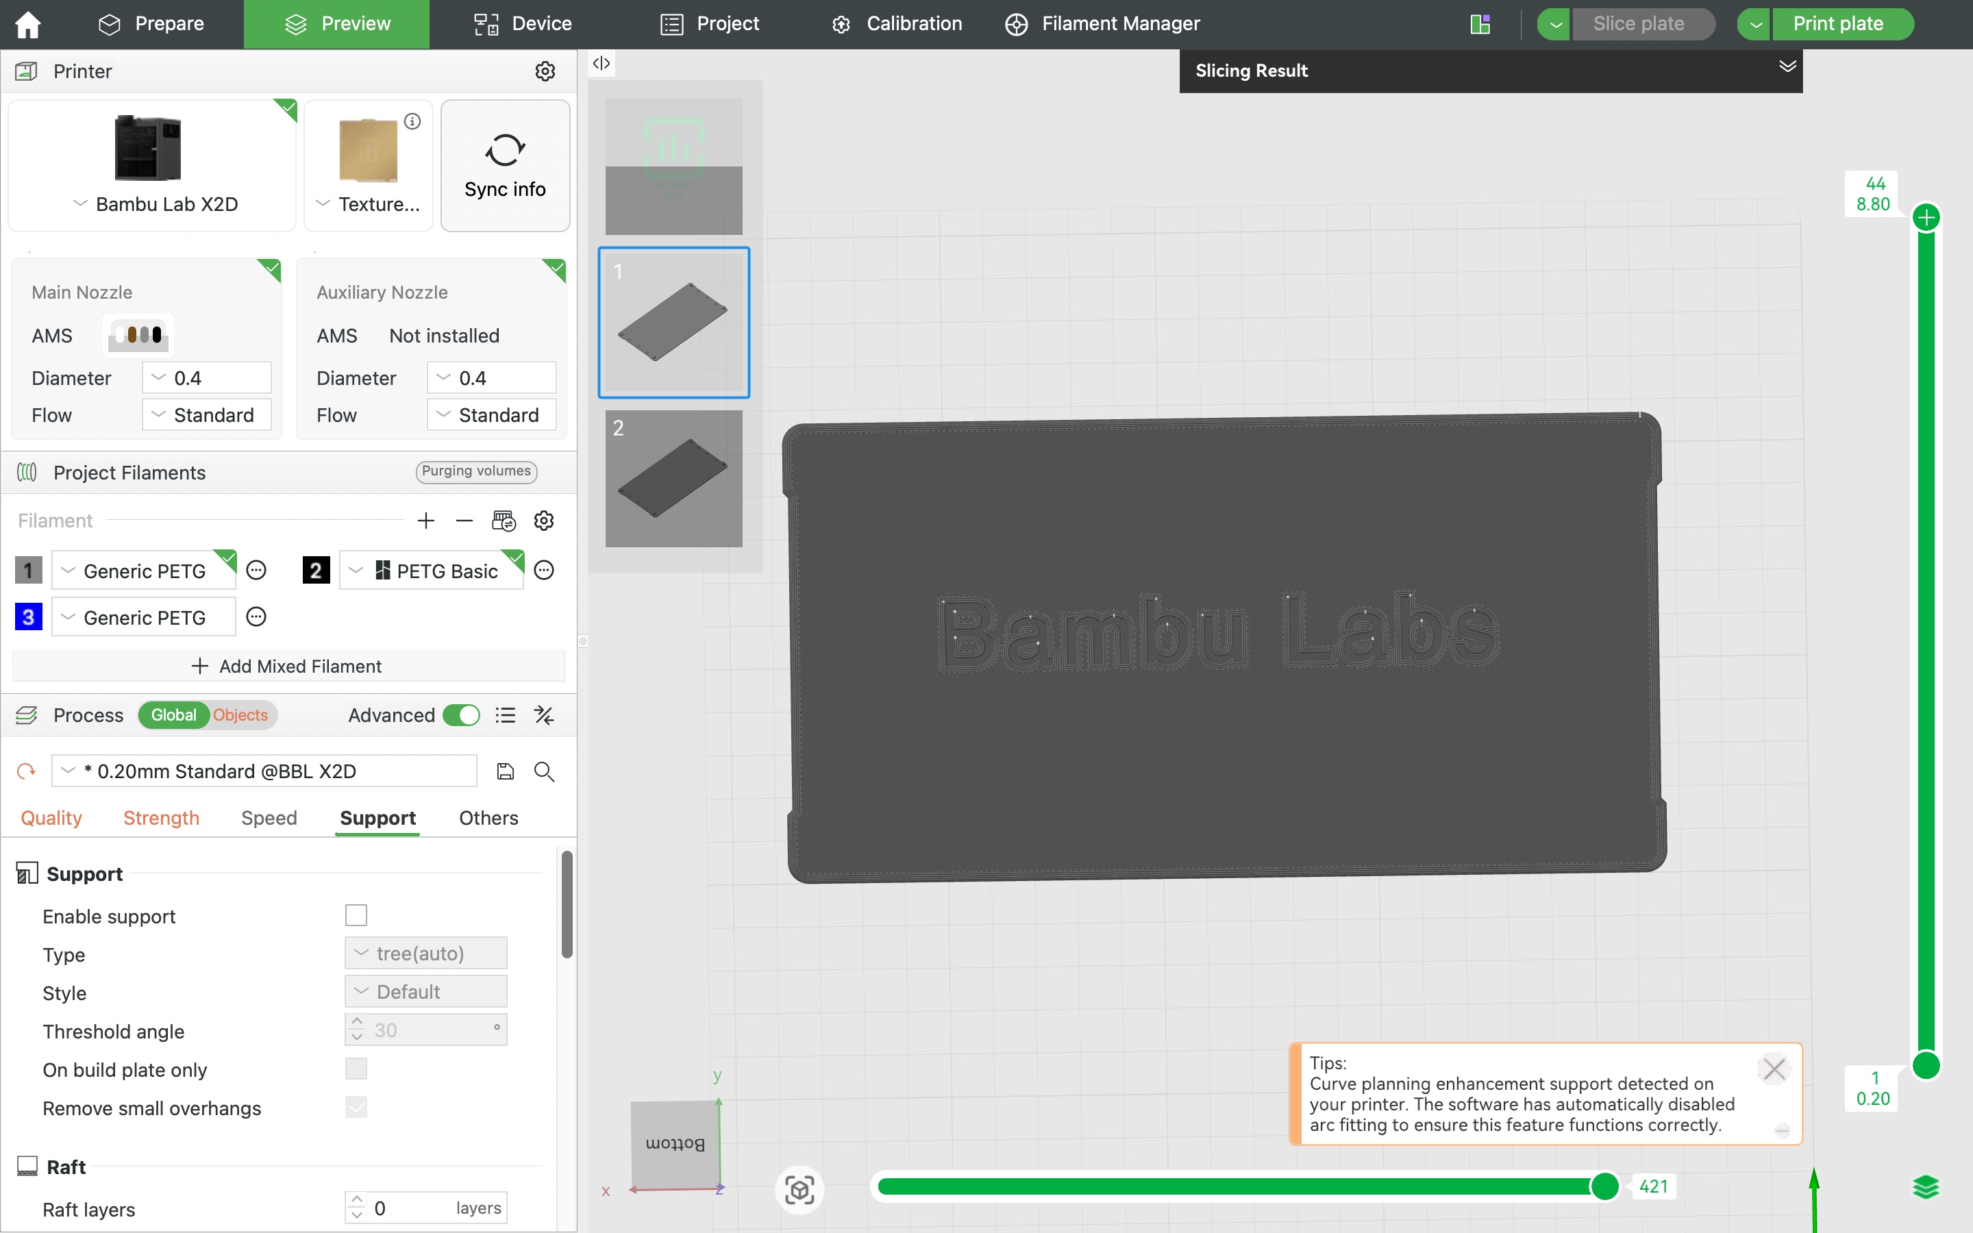1973x1233 pixels.
Task: Click the Raft layers input field
Action: pyautogui.click(x=425, y=1208)
